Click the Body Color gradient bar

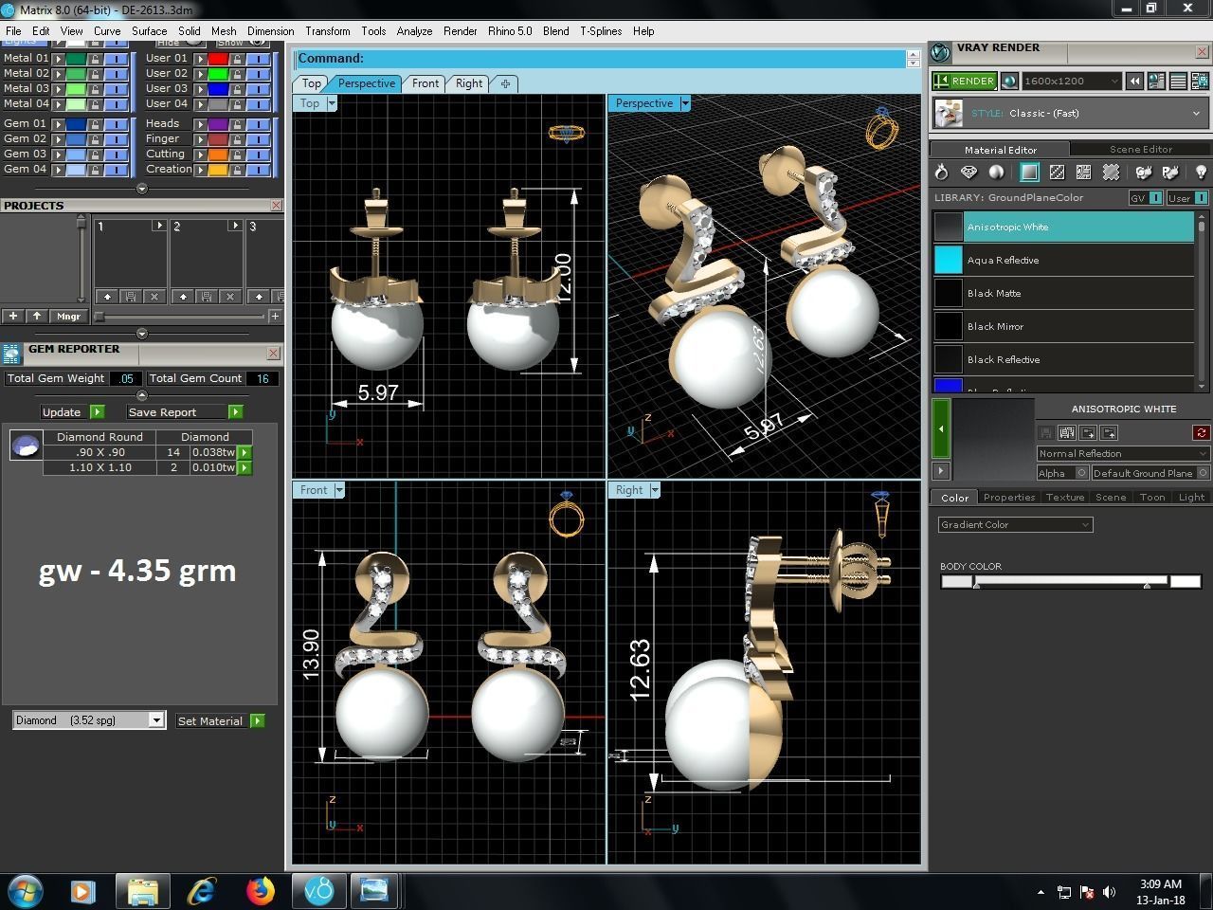(x=1071, y=581)
